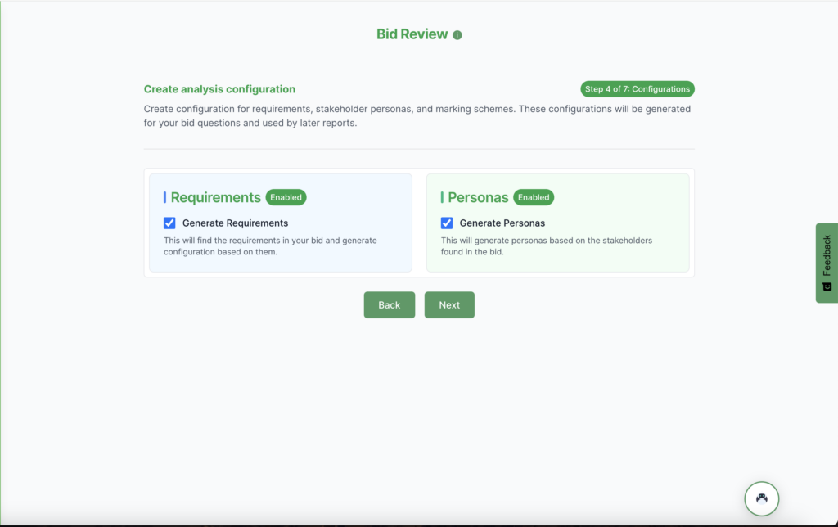The image size is (838, 527).
Task: Uncheck the Generate Requirements checkbox
Action: pos(169,223)
